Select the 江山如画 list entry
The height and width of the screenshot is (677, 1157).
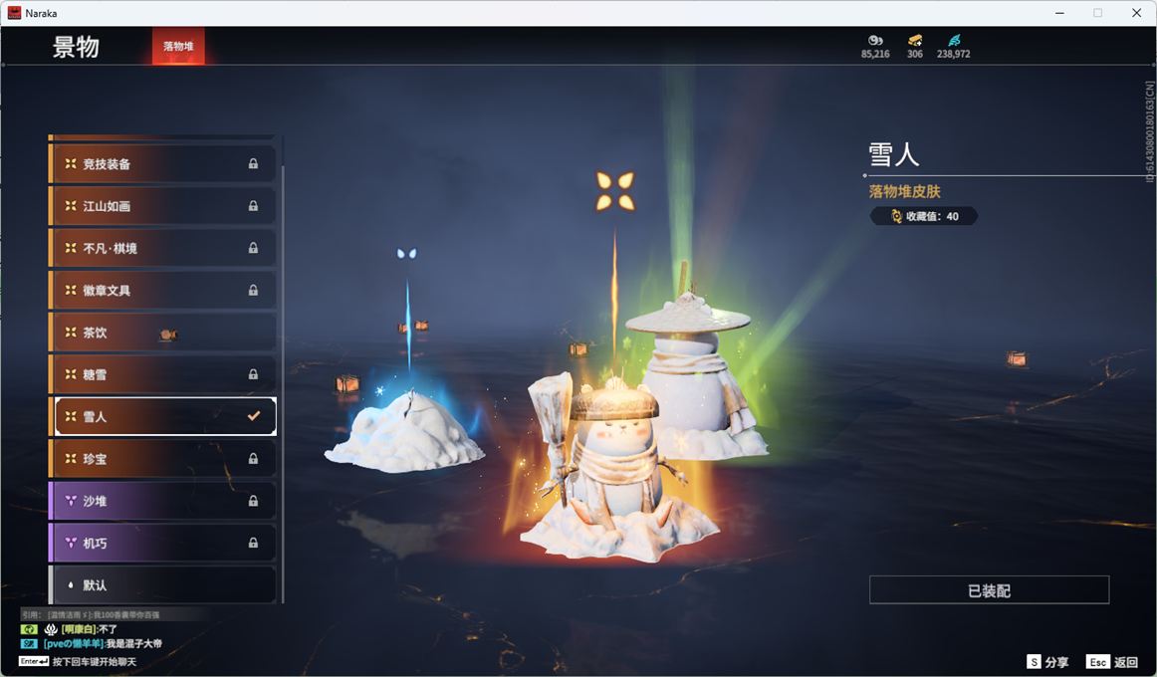(164, 206)
